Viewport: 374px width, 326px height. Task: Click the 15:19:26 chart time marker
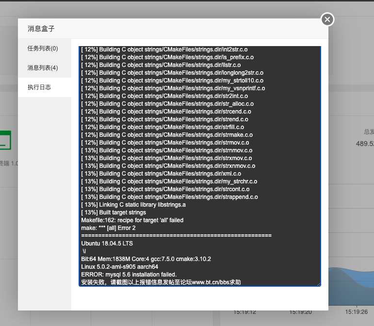click(357, 312)
